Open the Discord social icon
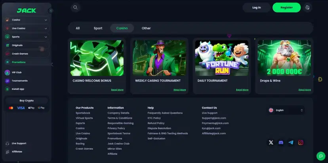 pyautogui.click(x=281, y=142)
